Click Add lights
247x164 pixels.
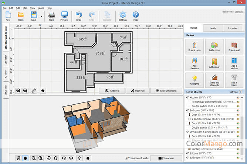pyautogui.click(x=194, y=80)
